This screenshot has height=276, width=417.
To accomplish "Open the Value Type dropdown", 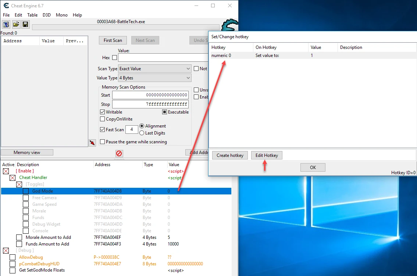I will pos(154,78).
